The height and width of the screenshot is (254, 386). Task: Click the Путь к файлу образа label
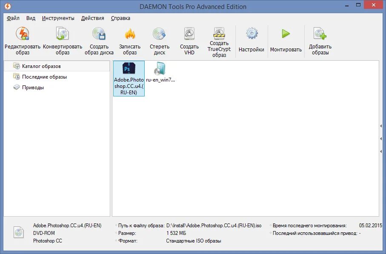click(141, 226)
